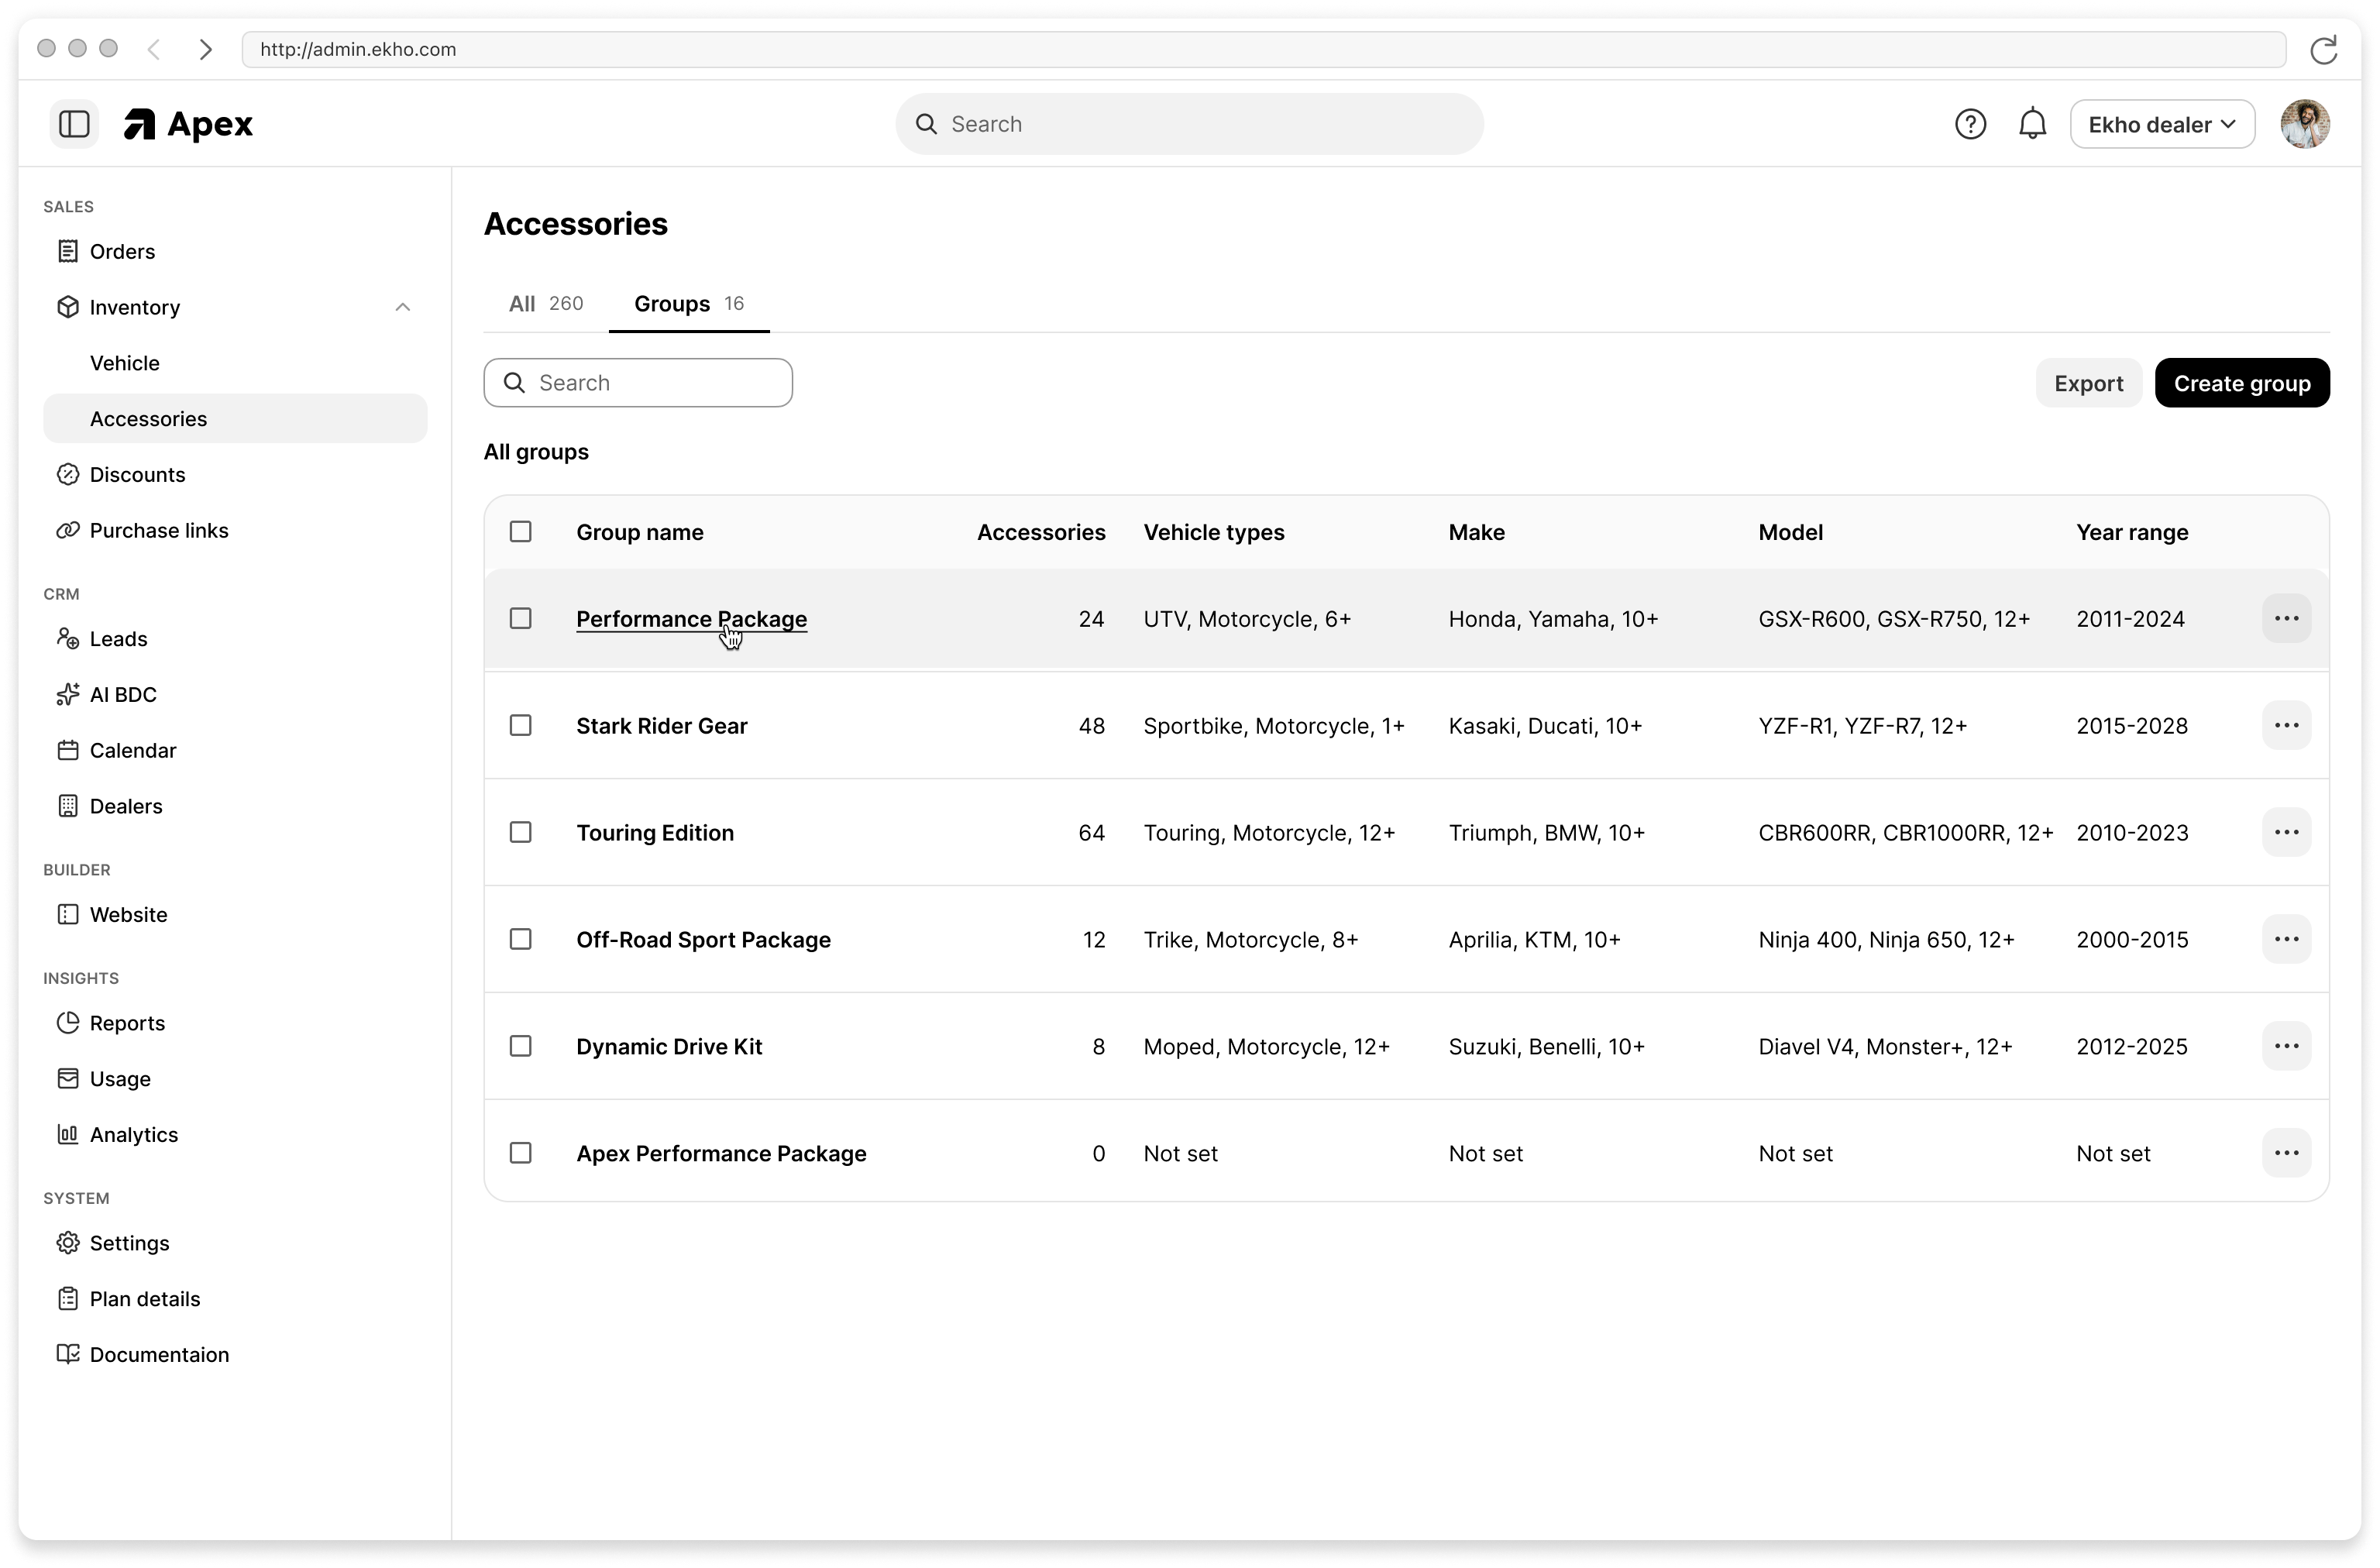Check the Touring Edition row checkbox
The width and height of the screenshot is (2380, 1568).
click(520, 831)
